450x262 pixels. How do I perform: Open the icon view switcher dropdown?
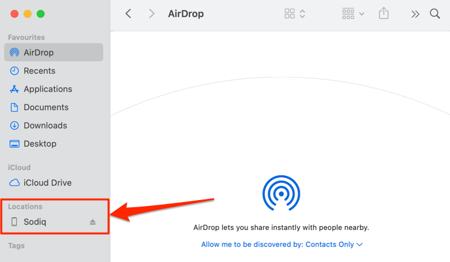295,14
